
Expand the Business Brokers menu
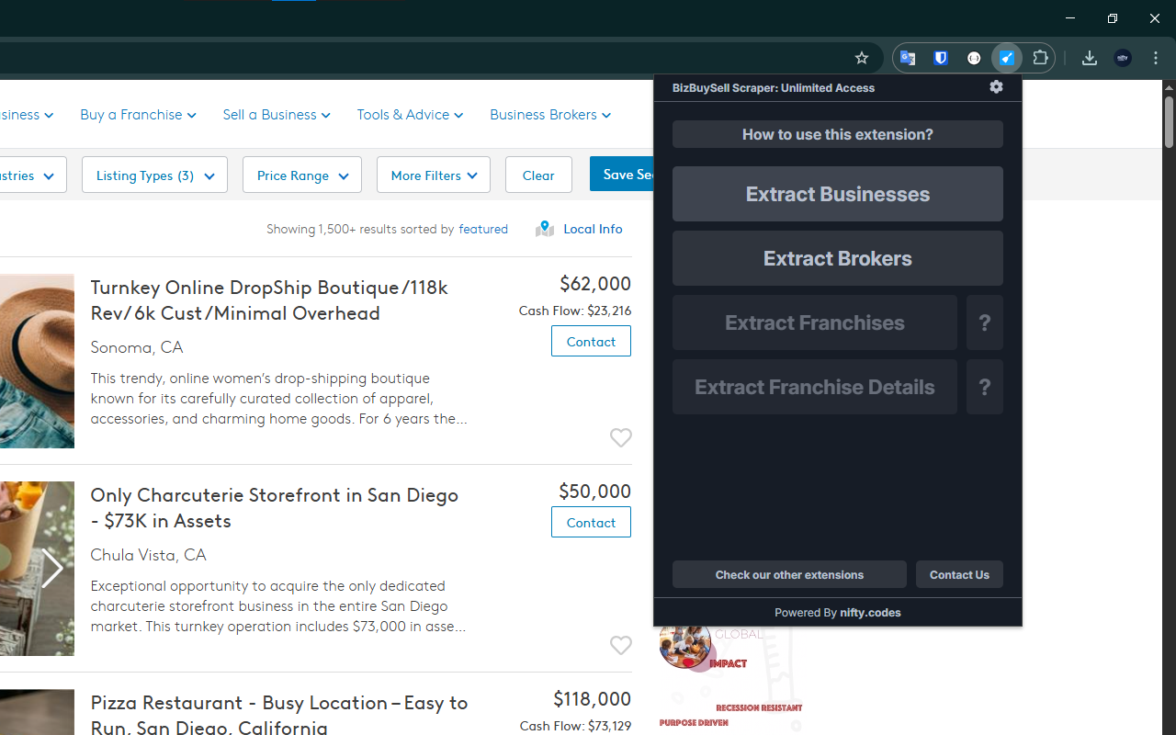(550, 115)
